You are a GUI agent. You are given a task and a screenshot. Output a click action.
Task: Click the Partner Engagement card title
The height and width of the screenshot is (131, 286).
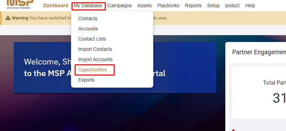pos(259,52)
